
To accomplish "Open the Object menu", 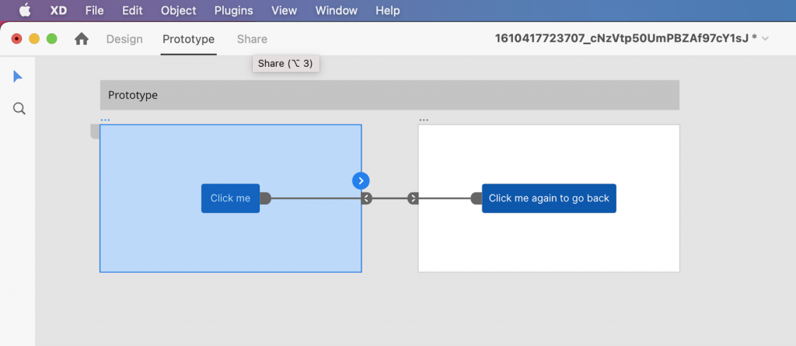I will (178, 10).
